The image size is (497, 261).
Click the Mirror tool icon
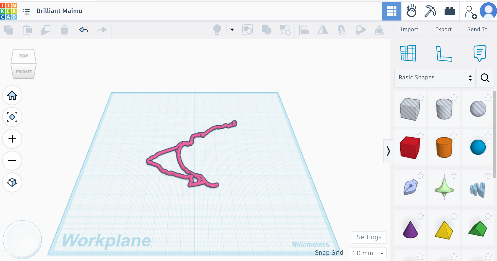click(x=323, y=30)
